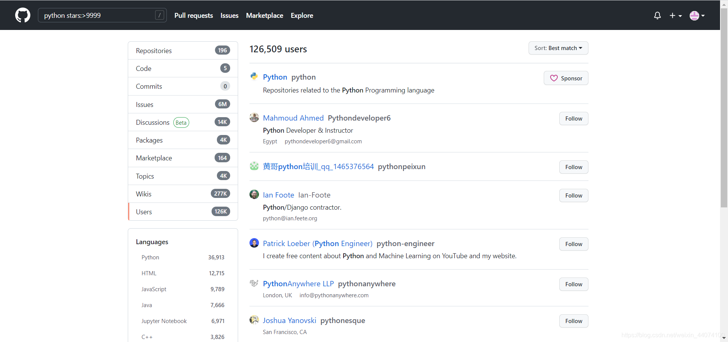Open Mahmoud Ahmed profile link

pyautogui.click(x=293, y=118)
